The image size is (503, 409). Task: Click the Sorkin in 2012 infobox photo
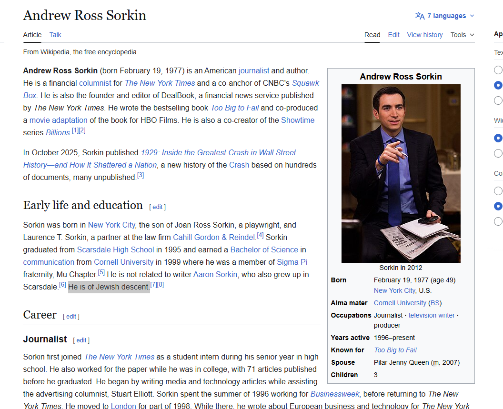point(401,173)
